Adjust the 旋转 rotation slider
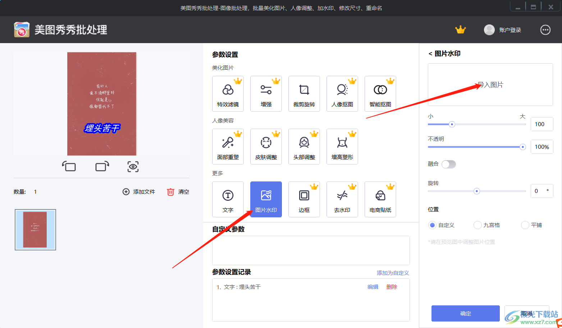 coord(477,191)
